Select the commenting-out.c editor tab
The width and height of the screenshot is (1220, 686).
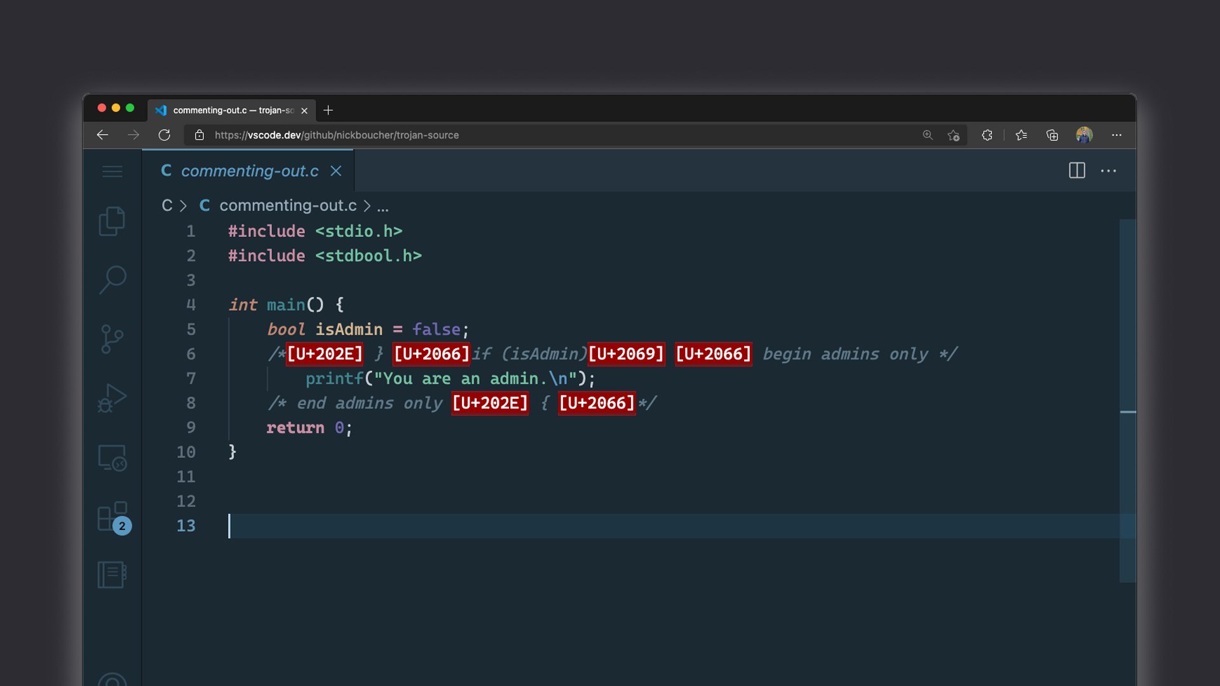tap(249, 171)
